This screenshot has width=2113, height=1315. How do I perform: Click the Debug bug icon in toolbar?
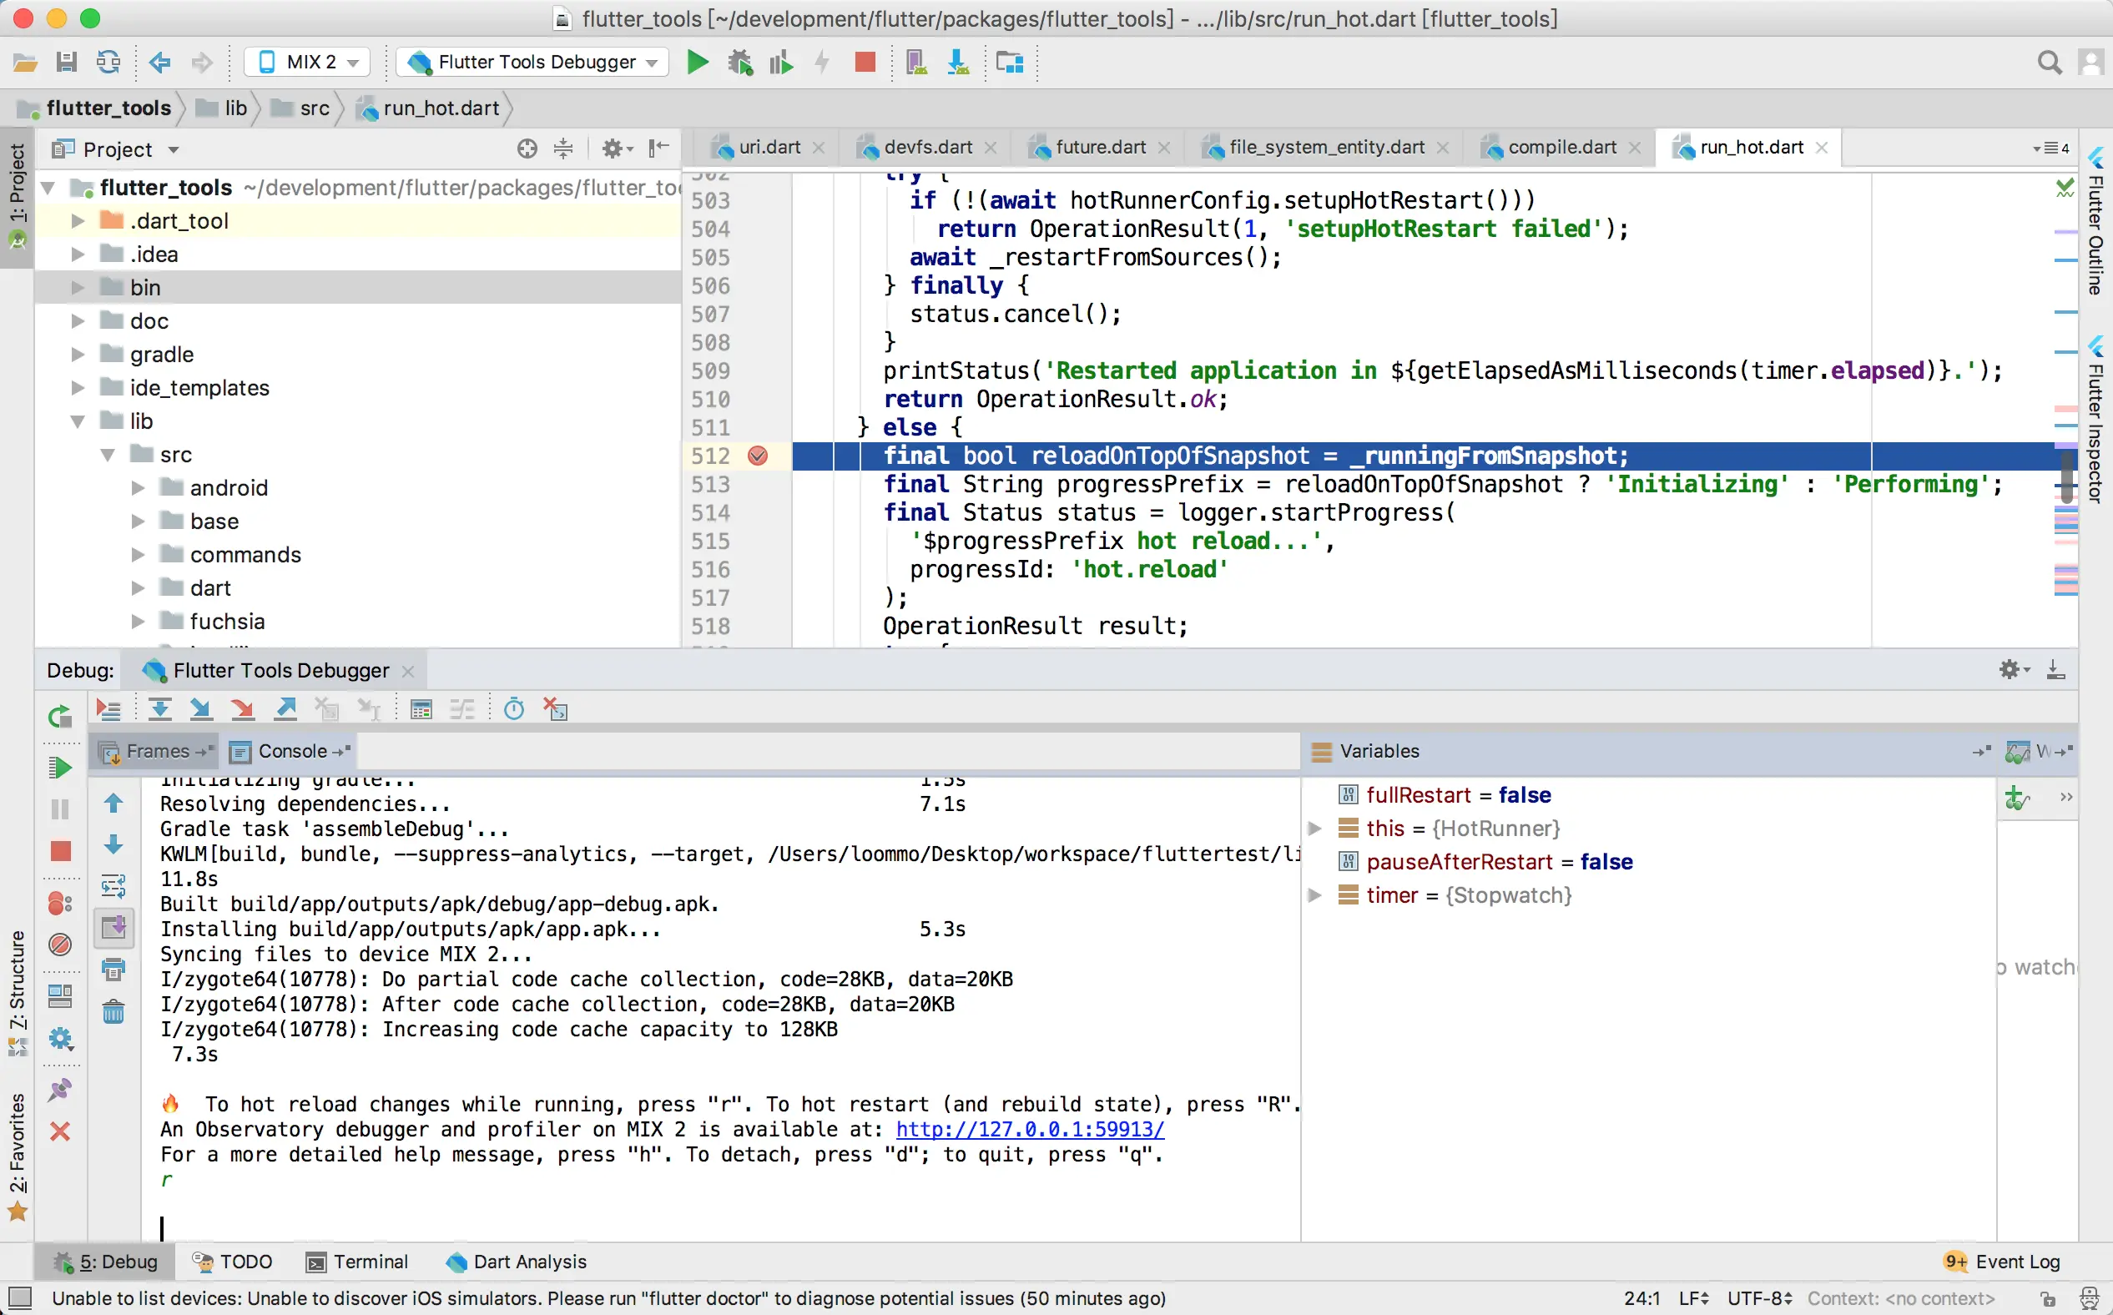(x=739, y=62)
